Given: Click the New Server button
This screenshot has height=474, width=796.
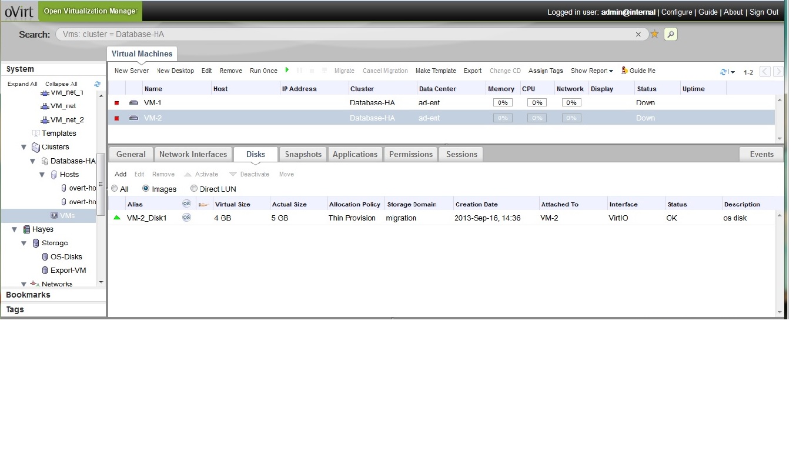Looking at the screenshot, I should 132,71.
